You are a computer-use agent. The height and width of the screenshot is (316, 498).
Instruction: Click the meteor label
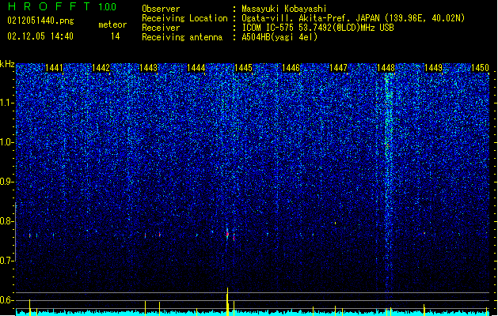coord(112,24)
